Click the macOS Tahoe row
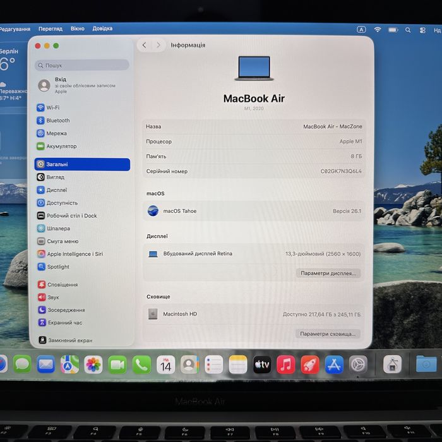The height and width of the screenshot is (442, 442). click(x=254, y=211)
